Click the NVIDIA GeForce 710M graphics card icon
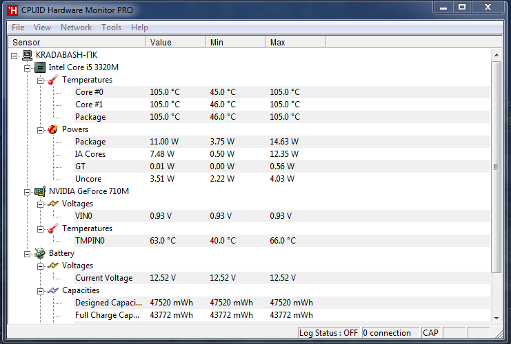Screen dimensions: 511x344 pos(40,191)
